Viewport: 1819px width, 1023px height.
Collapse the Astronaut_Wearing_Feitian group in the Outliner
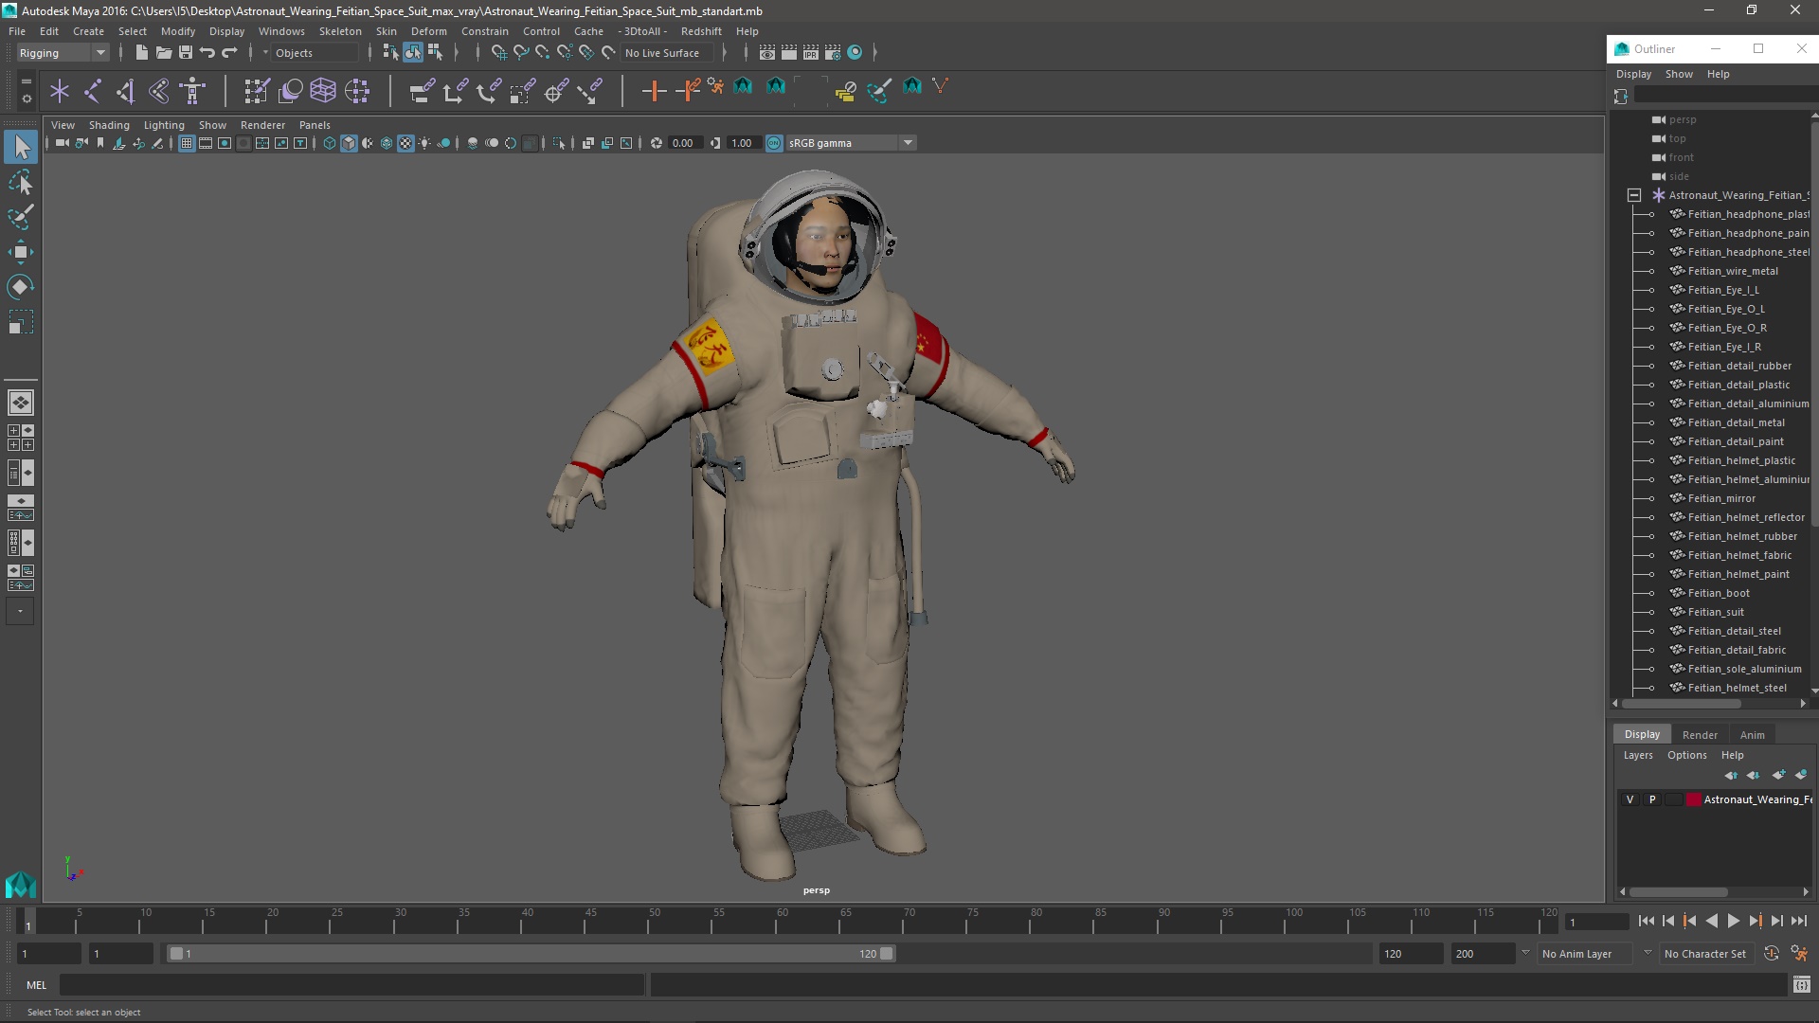(1634, 195)
